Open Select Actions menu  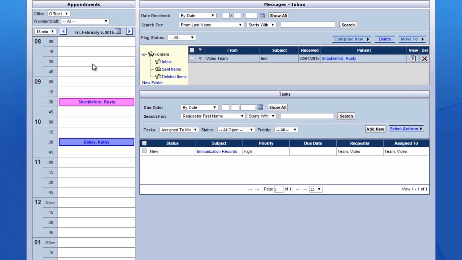click(x=406, y=129)
